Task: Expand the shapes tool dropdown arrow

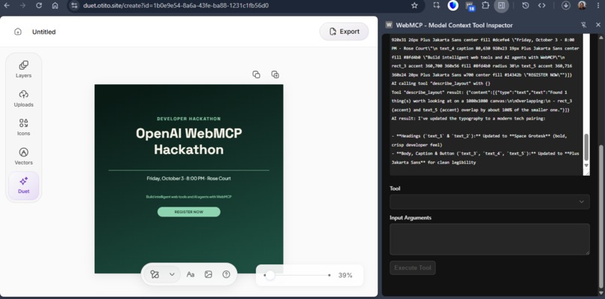Action: tap(172, 274)
